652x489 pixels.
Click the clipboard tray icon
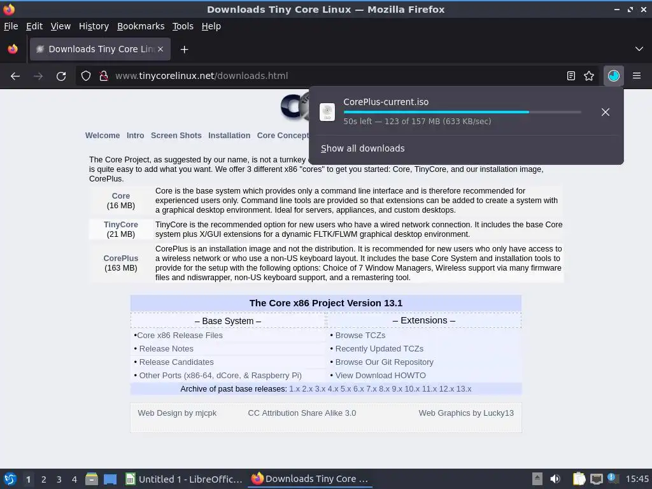[x=578, y=479]
